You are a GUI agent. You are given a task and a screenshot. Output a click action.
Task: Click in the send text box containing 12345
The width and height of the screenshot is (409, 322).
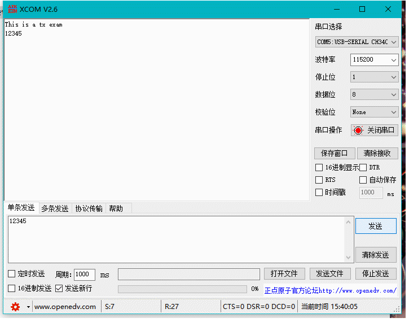177,240
